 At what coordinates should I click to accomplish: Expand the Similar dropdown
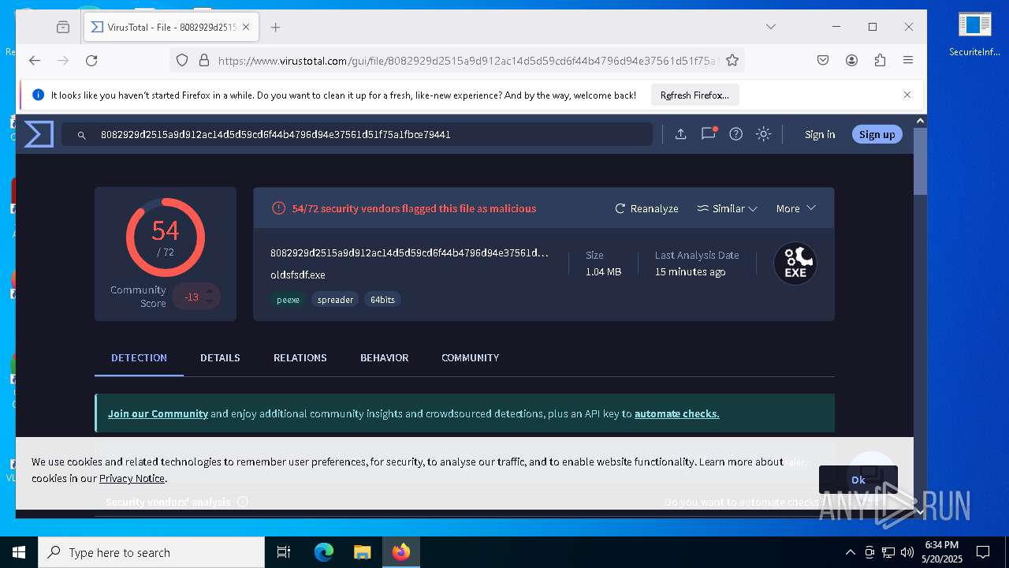pyautogui.click(x=727, y=208)
